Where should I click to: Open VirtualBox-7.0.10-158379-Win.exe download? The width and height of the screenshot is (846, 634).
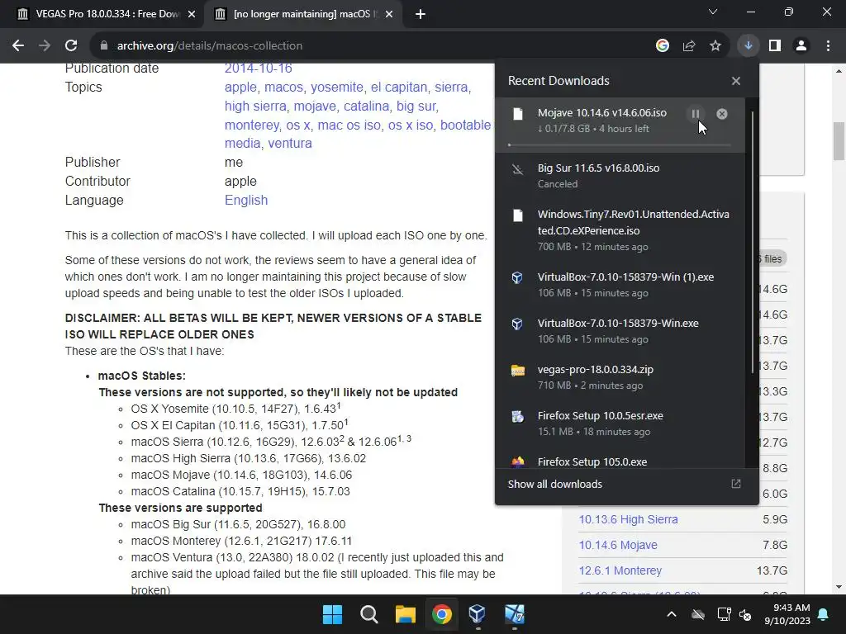[620, 331]
